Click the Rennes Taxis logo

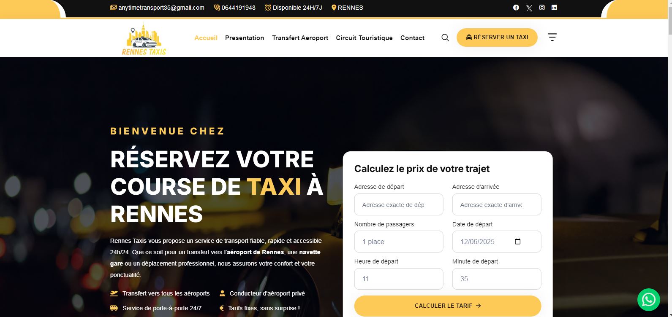144,39
